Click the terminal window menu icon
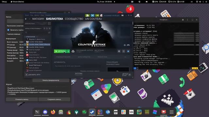209x117 pixels. click(x=187, y=19)
